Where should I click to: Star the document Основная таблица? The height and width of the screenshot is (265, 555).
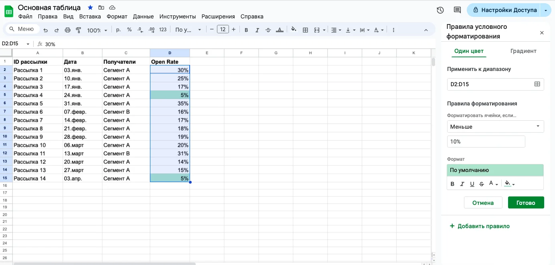coord(90,8)
